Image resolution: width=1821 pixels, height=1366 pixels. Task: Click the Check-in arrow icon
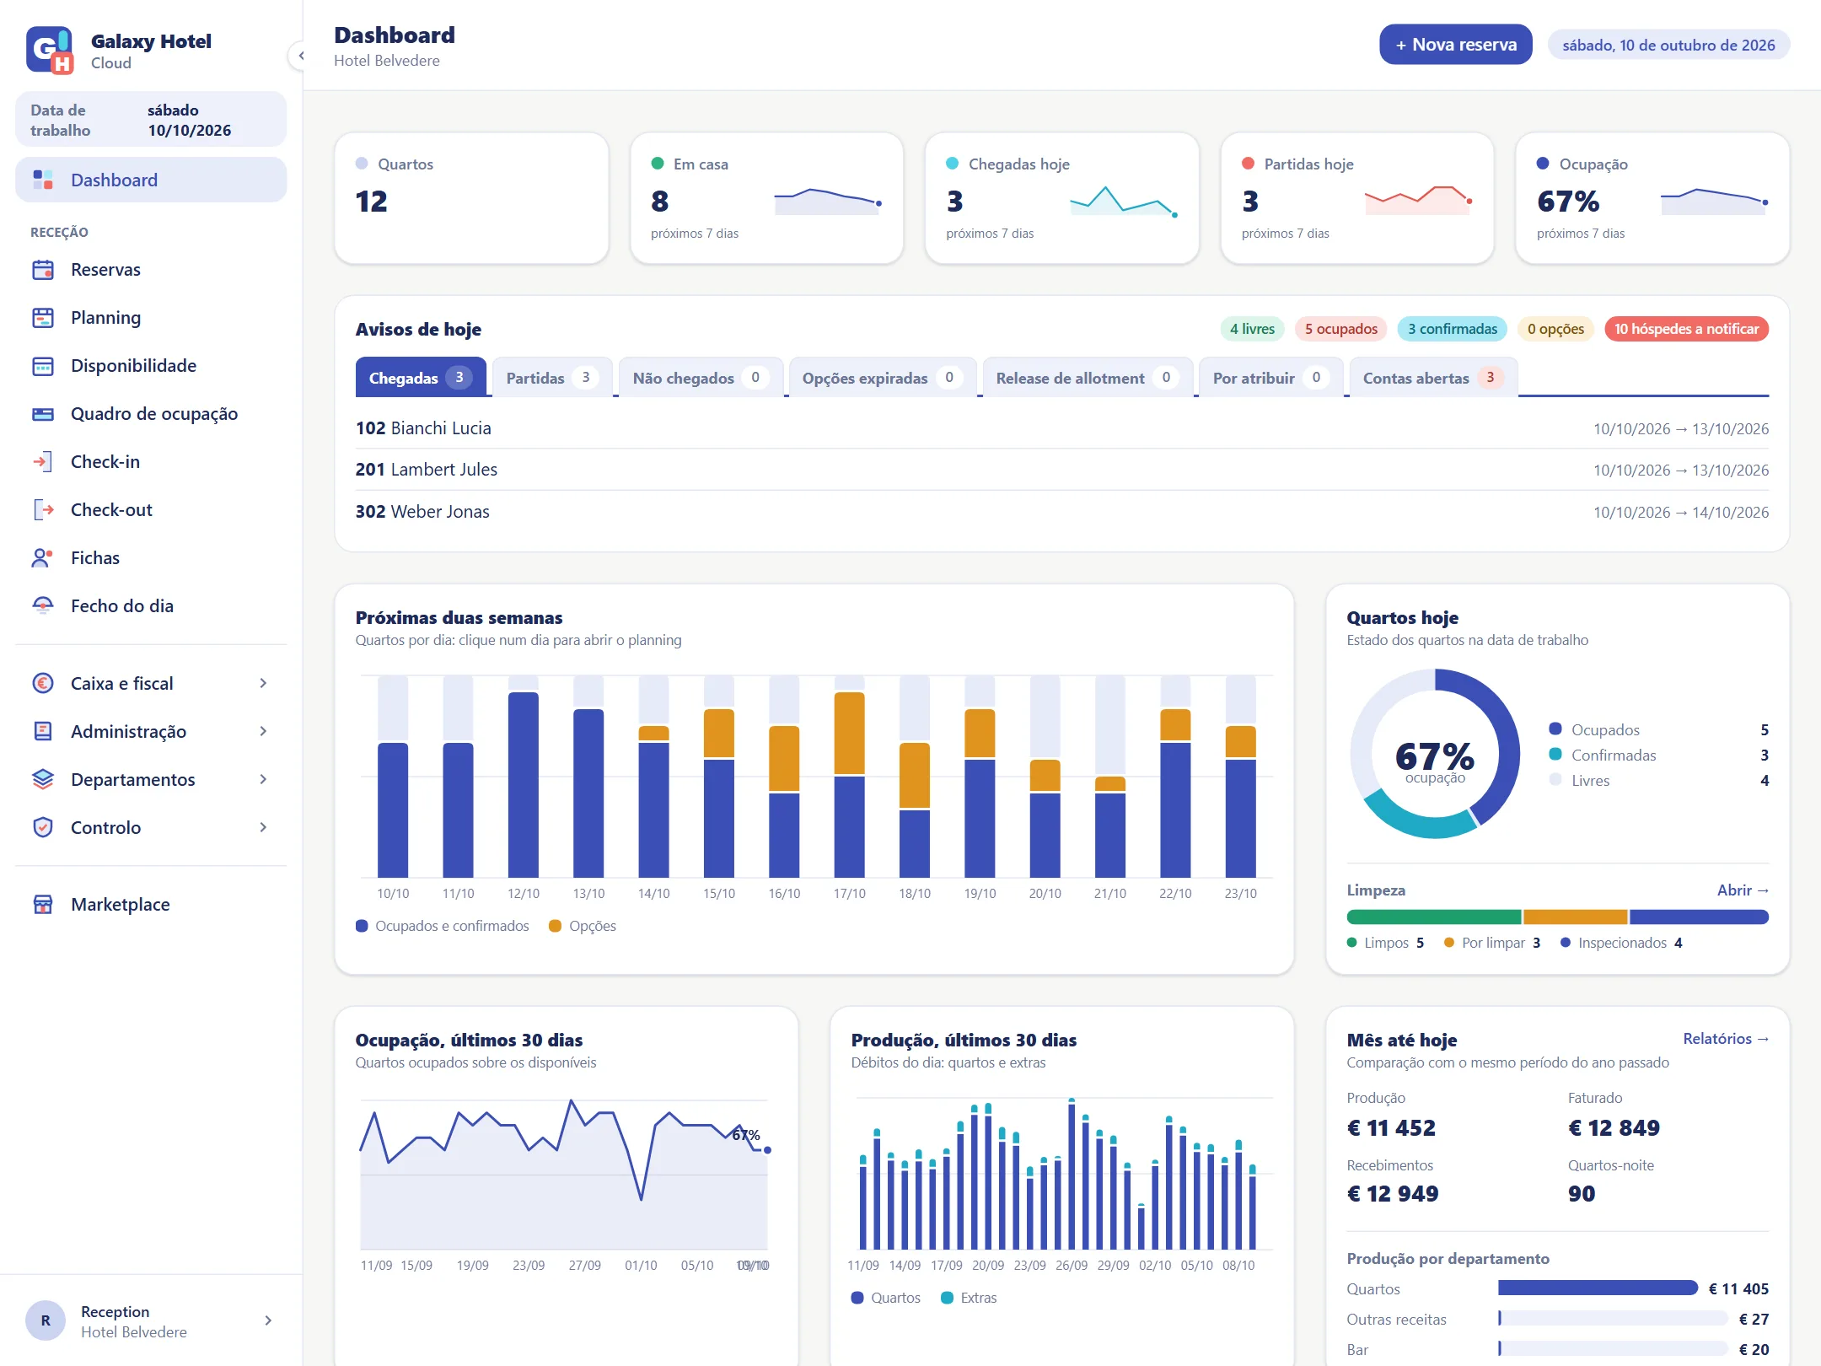tap(43, 462)
